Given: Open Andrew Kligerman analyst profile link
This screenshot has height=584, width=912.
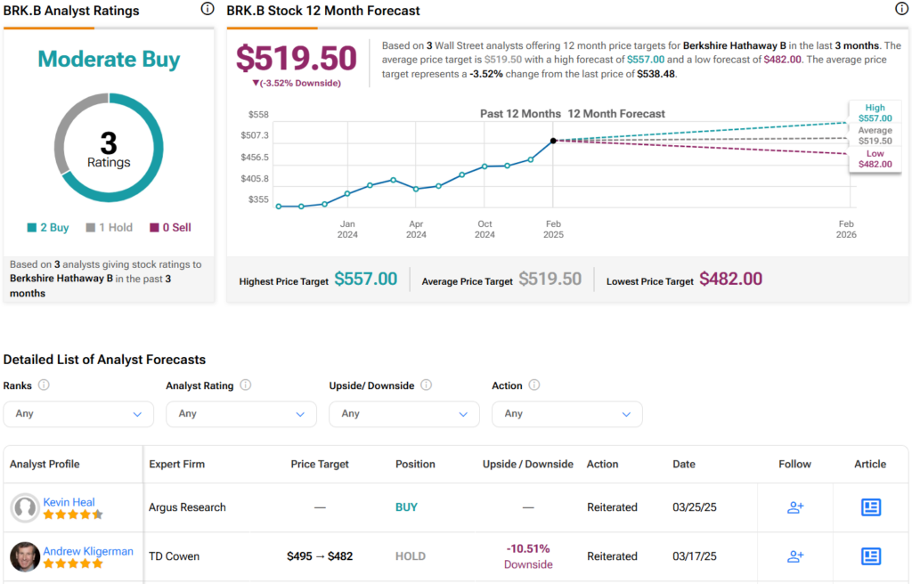Looking at the screenshot, I should point(88,551).
